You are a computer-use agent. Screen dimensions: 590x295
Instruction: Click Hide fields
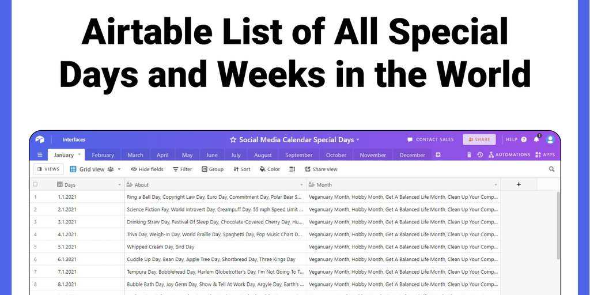tap(147, 169)
